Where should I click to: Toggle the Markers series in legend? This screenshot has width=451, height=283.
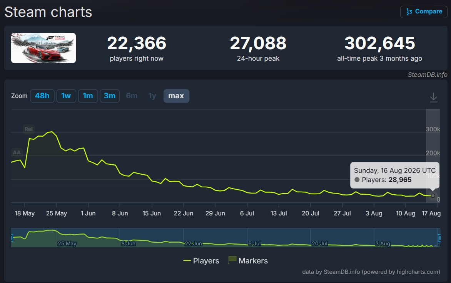tap(248, 261)
